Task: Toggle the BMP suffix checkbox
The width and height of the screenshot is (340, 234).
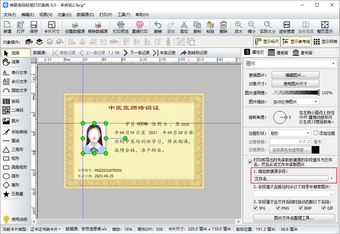Action: [301, 208]
